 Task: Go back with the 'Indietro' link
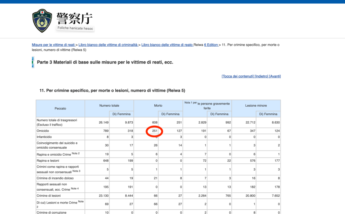point(261,76)
